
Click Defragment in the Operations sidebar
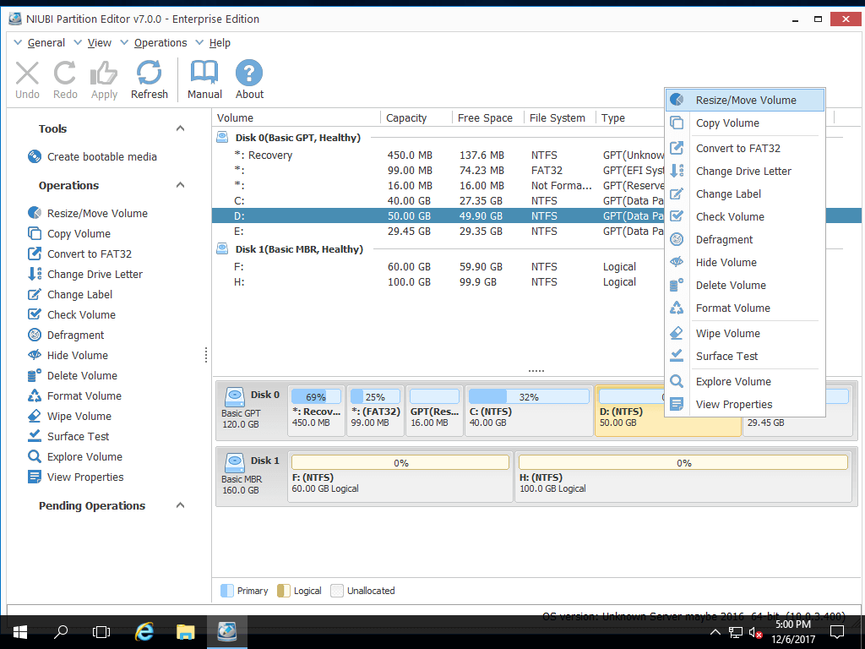[75, 335]
